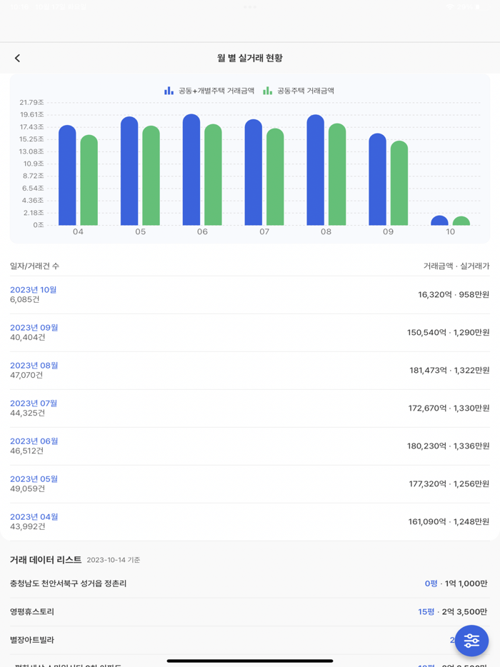Select the 월 별 실거래 현황 title
Viewport: 500px width, 667px height.
click(x=250, y=58)
